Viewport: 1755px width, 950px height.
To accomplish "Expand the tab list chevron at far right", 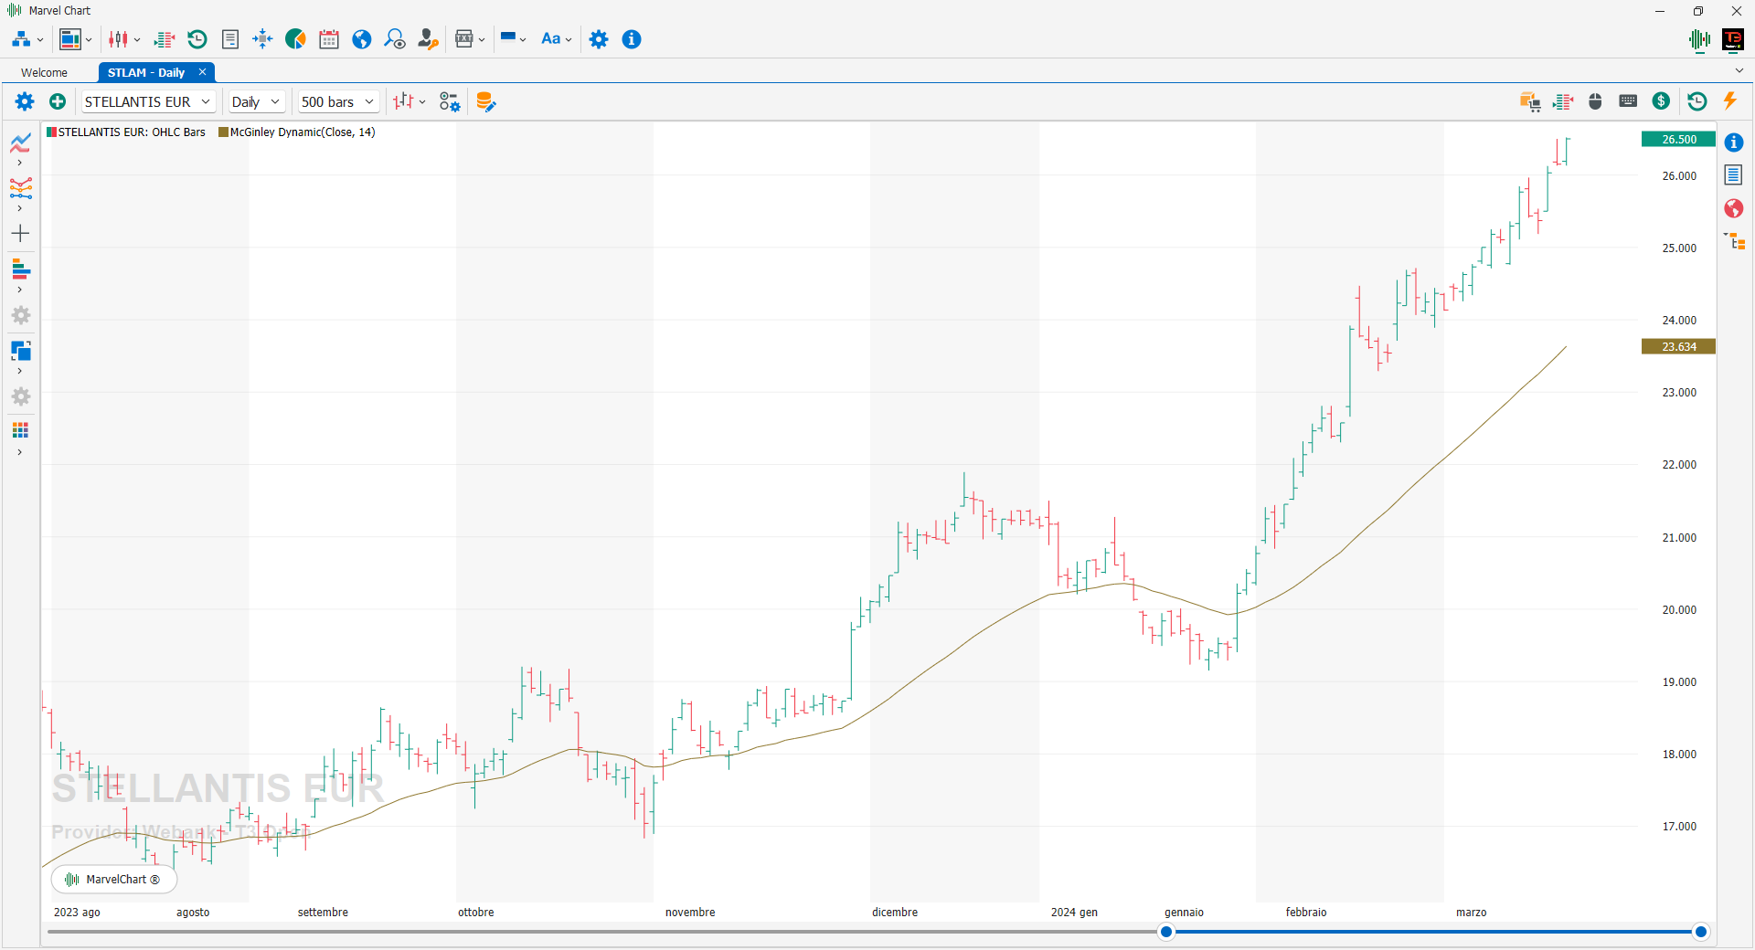I will pyautogui.click(x=1739, y=71).
